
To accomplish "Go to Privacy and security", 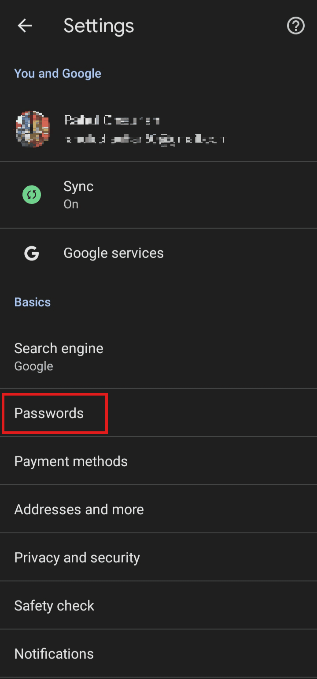I will [x=77, y=558].
